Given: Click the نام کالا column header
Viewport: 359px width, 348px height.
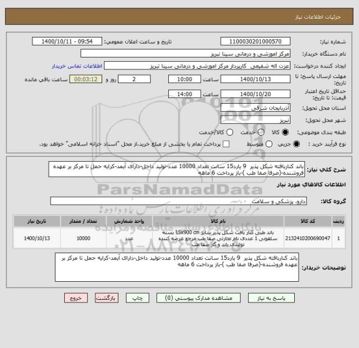Looking at the screenshot, I should click(218, 221).
